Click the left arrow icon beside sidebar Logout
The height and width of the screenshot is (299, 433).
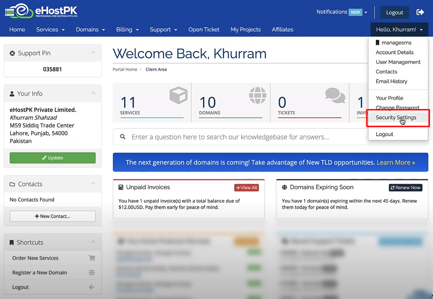click(92, 287)
